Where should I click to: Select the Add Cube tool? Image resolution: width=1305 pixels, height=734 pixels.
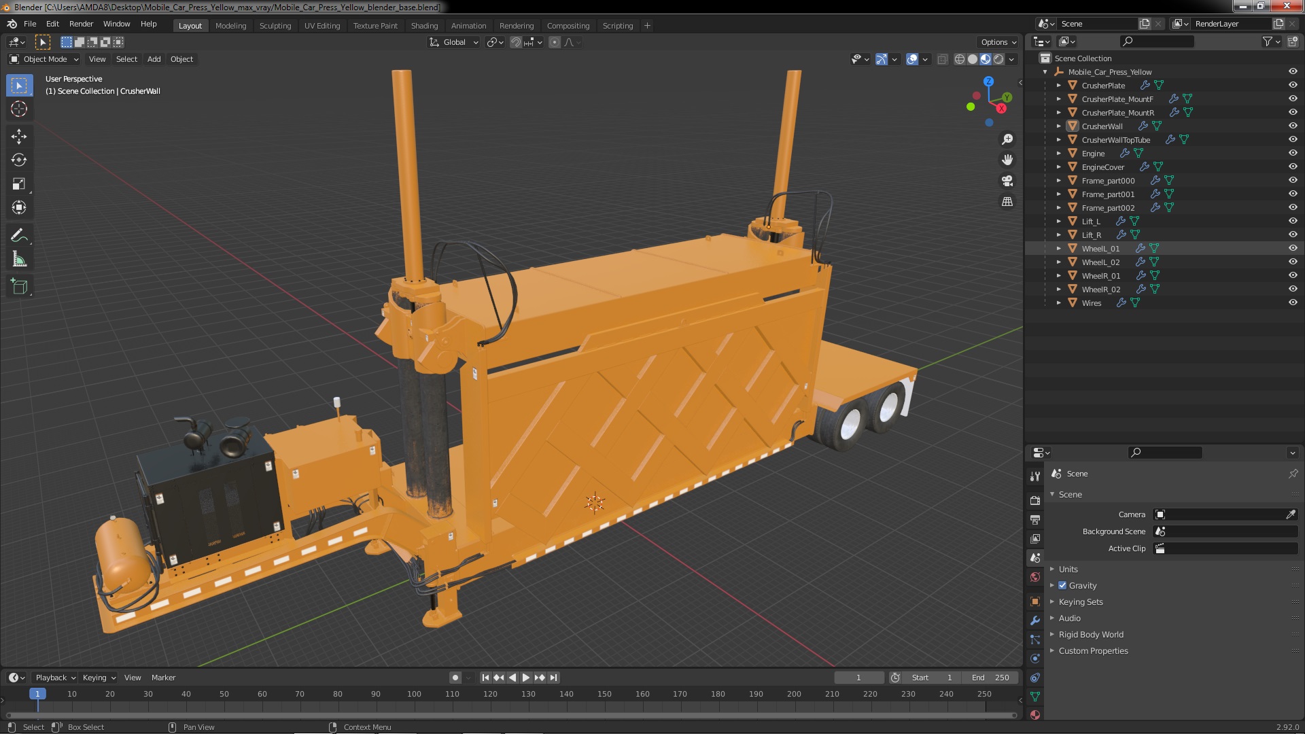pos(19,287)
